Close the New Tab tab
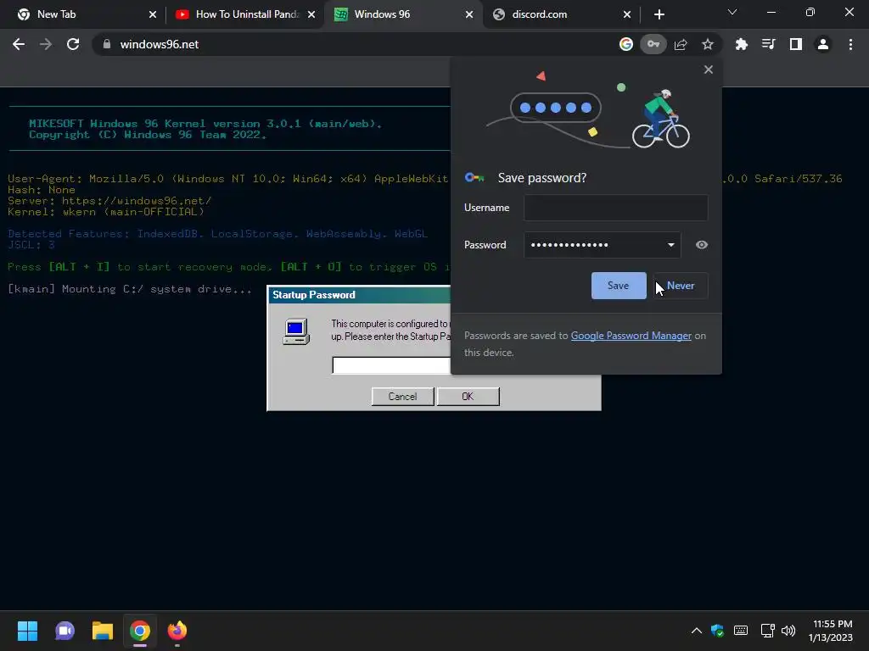 coord(153,14)
